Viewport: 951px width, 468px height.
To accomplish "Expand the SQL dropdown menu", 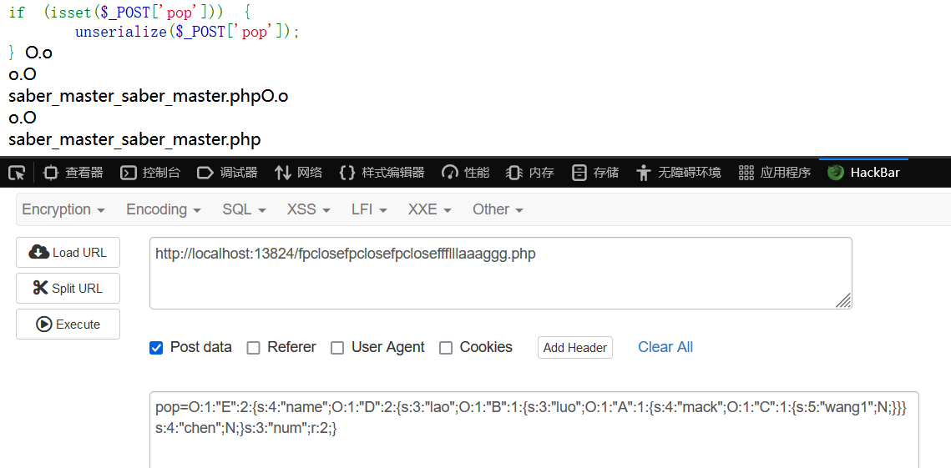I will (245, 209).
